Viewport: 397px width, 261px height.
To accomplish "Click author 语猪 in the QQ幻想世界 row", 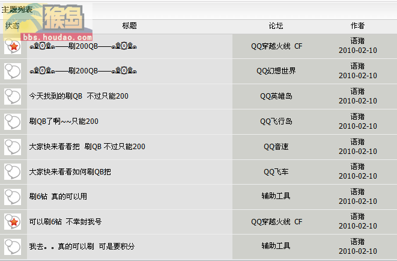I will click(x=357, y=66).
